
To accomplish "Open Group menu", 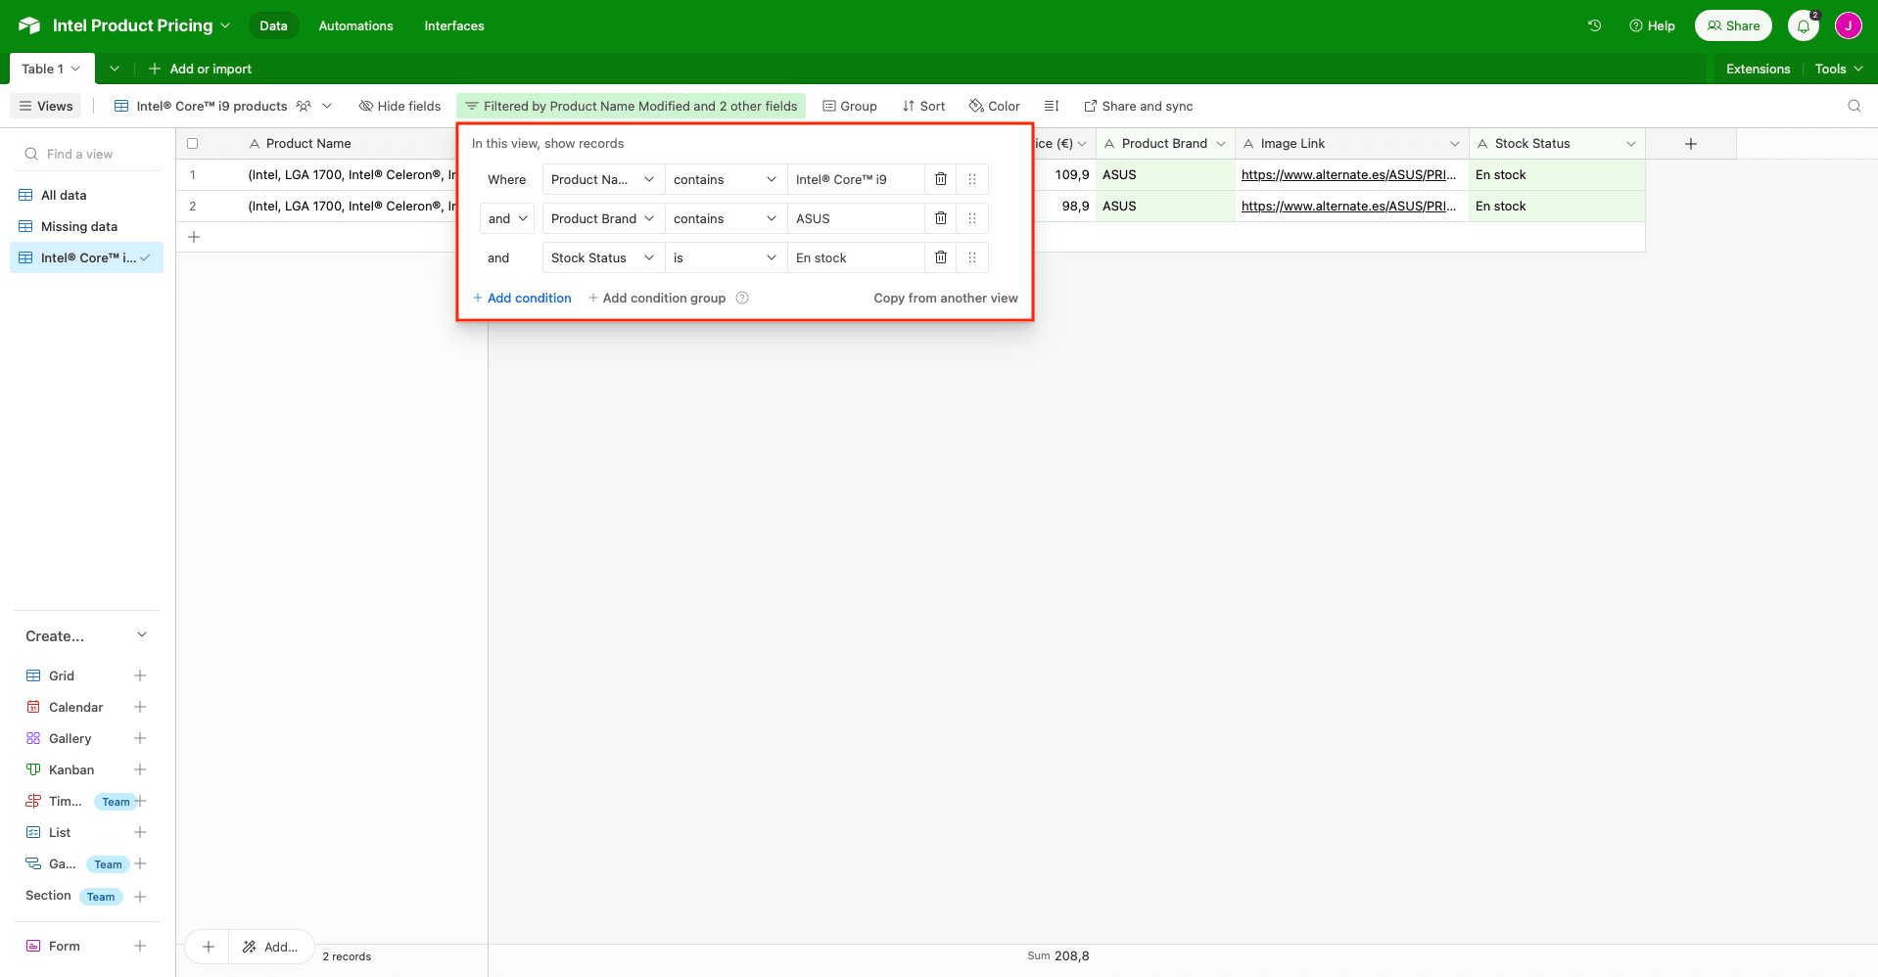I will pyautogui.click(x=849, y=106).
